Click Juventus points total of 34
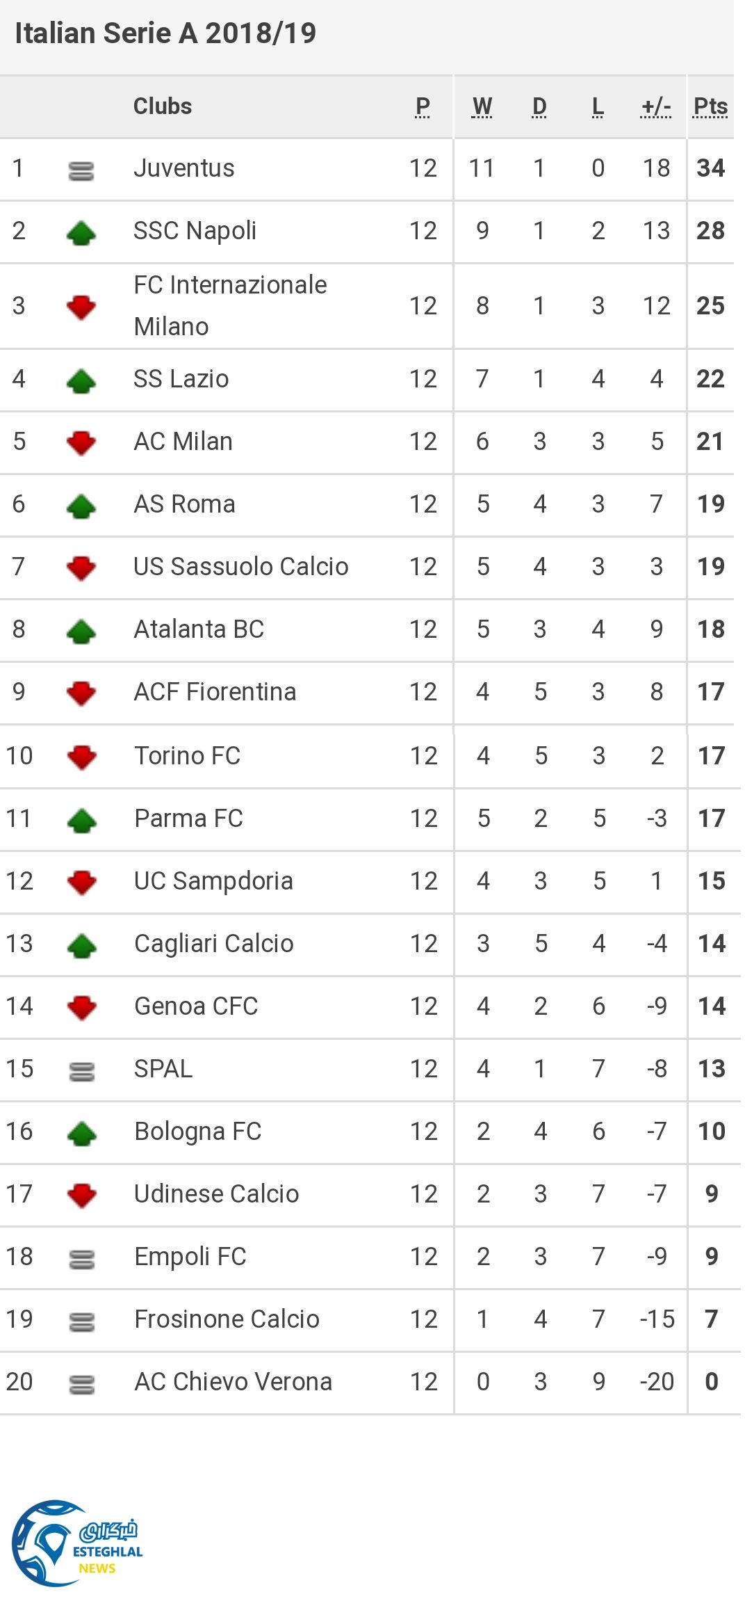Screen dimensions: 745x1608 (710, 168)
